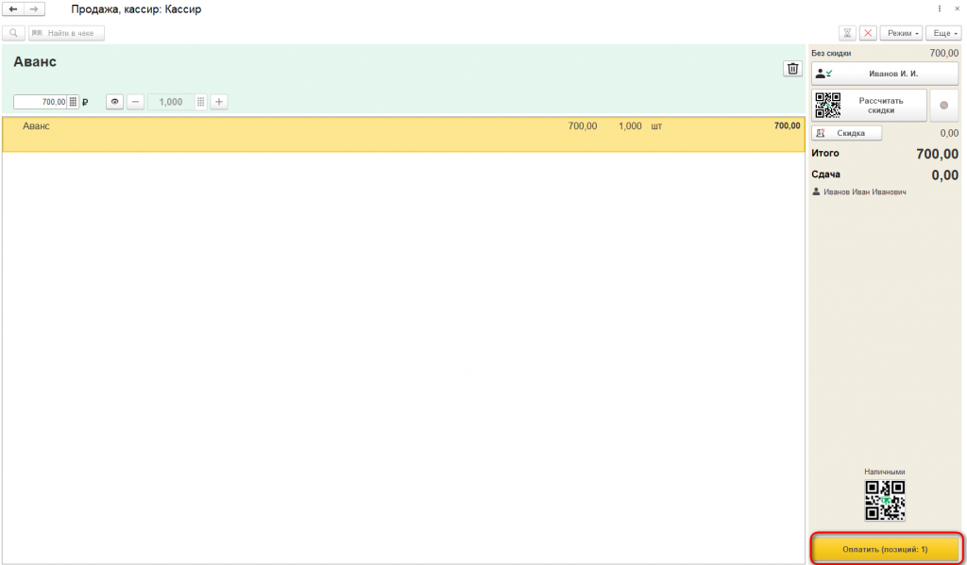Open the Скидка discount button
The image size is (967, 565).
pyautogui.click(x=846, y=133)
